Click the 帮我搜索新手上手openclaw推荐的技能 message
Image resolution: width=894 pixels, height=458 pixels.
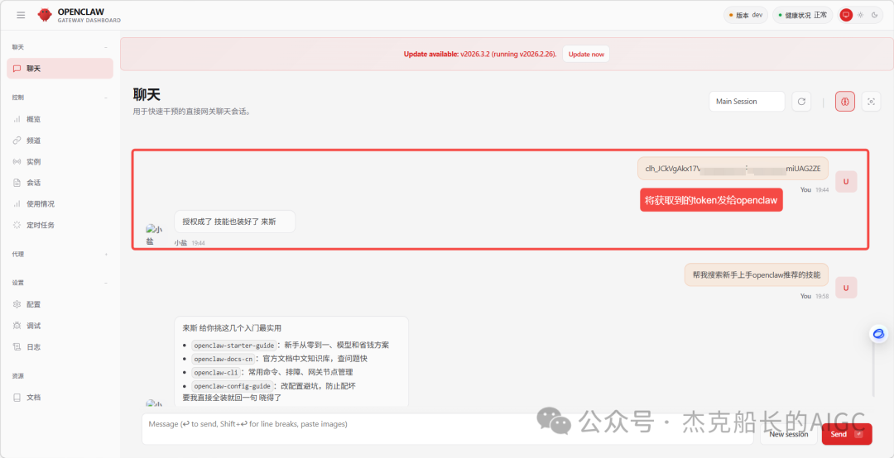(x=756, y=274)
